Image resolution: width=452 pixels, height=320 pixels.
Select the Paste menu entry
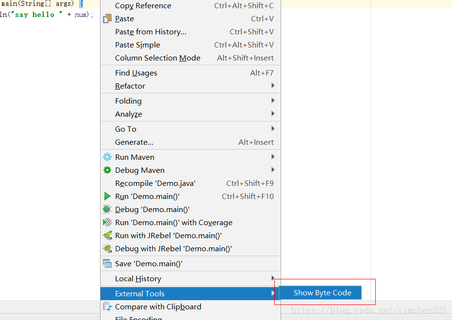coord(190,19)
